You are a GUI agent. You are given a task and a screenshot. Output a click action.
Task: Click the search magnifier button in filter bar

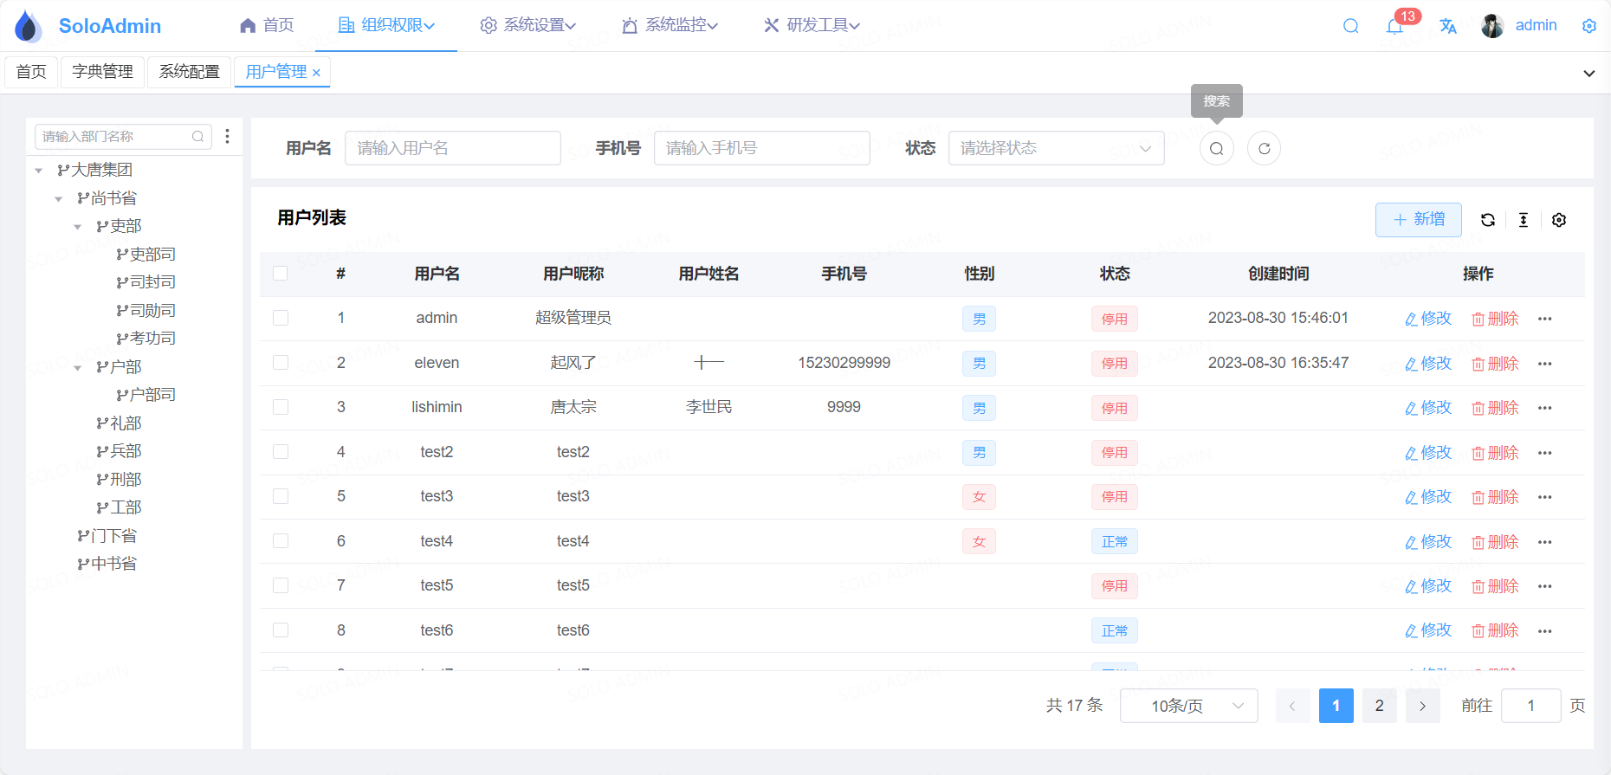coord(1216,148)
